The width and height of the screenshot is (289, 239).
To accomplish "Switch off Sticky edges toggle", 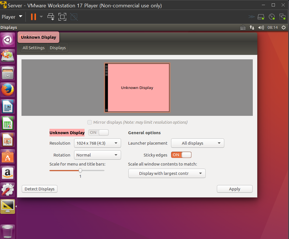I will tap(181, 155).
